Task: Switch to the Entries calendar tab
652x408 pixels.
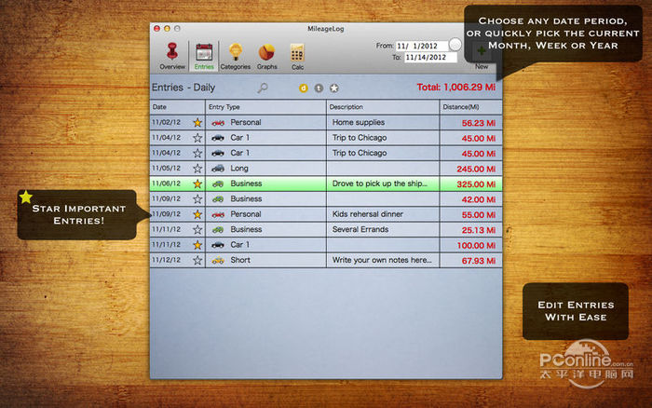Action: point(204,56)
